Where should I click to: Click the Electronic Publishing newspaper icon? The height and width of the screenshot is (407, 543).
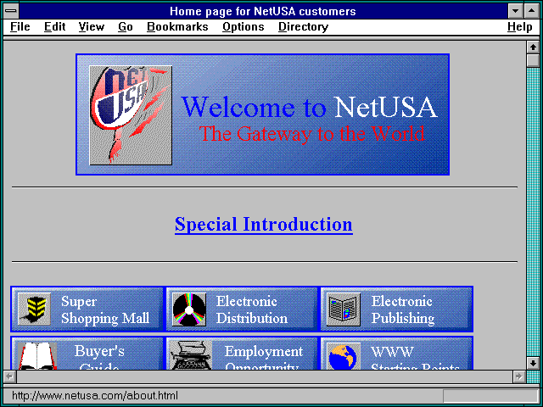point(344,309)
